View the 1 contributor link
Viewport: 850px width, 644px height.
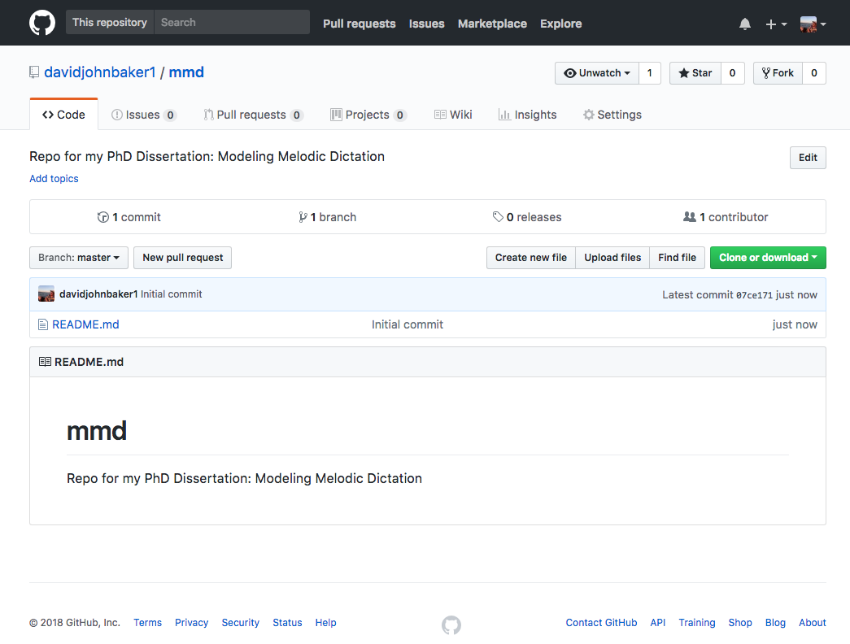tap(726, 217)
